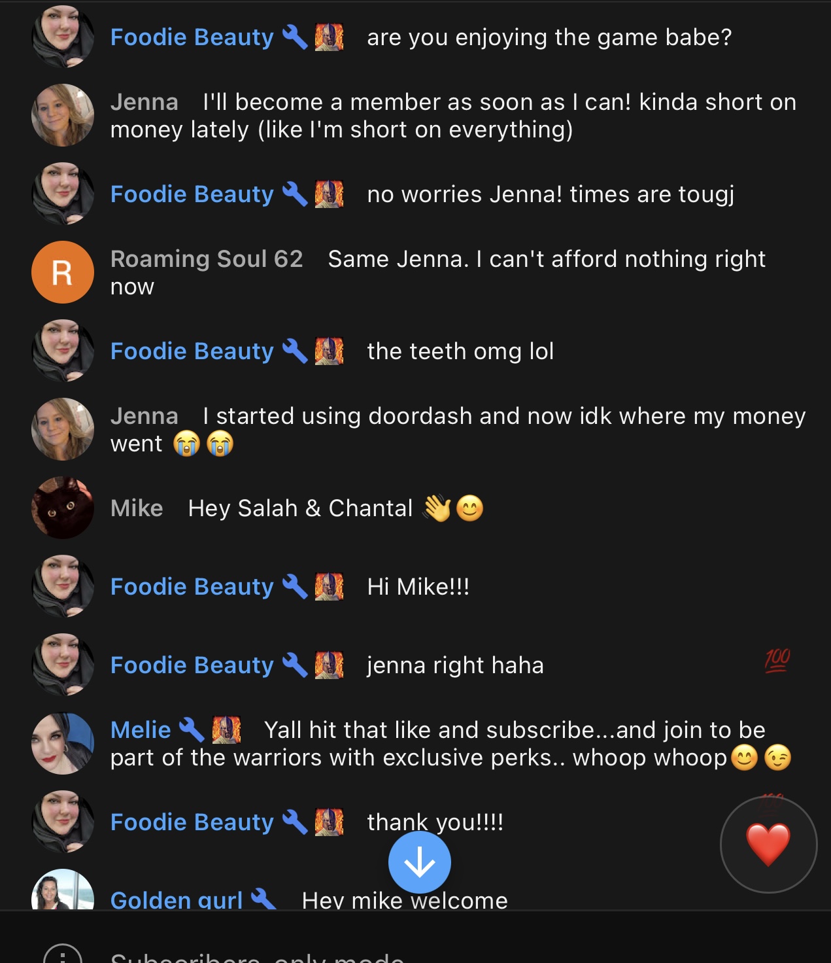The width and height of the screenshot is (831, 963).
Task: Tap the Mike username
Action: coord(137,508)
